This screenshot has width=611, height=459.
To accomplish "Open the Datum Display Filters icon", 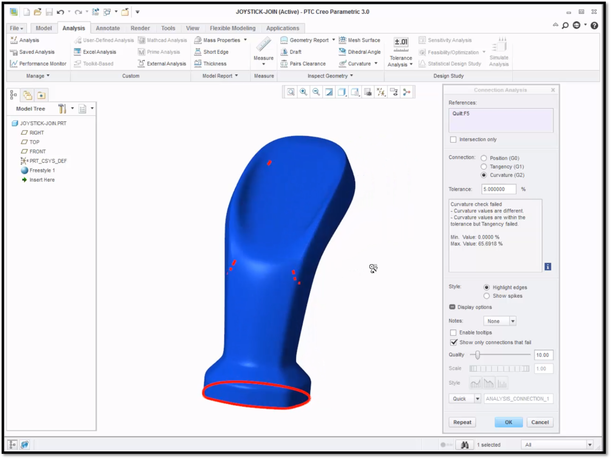I will 381,92.
